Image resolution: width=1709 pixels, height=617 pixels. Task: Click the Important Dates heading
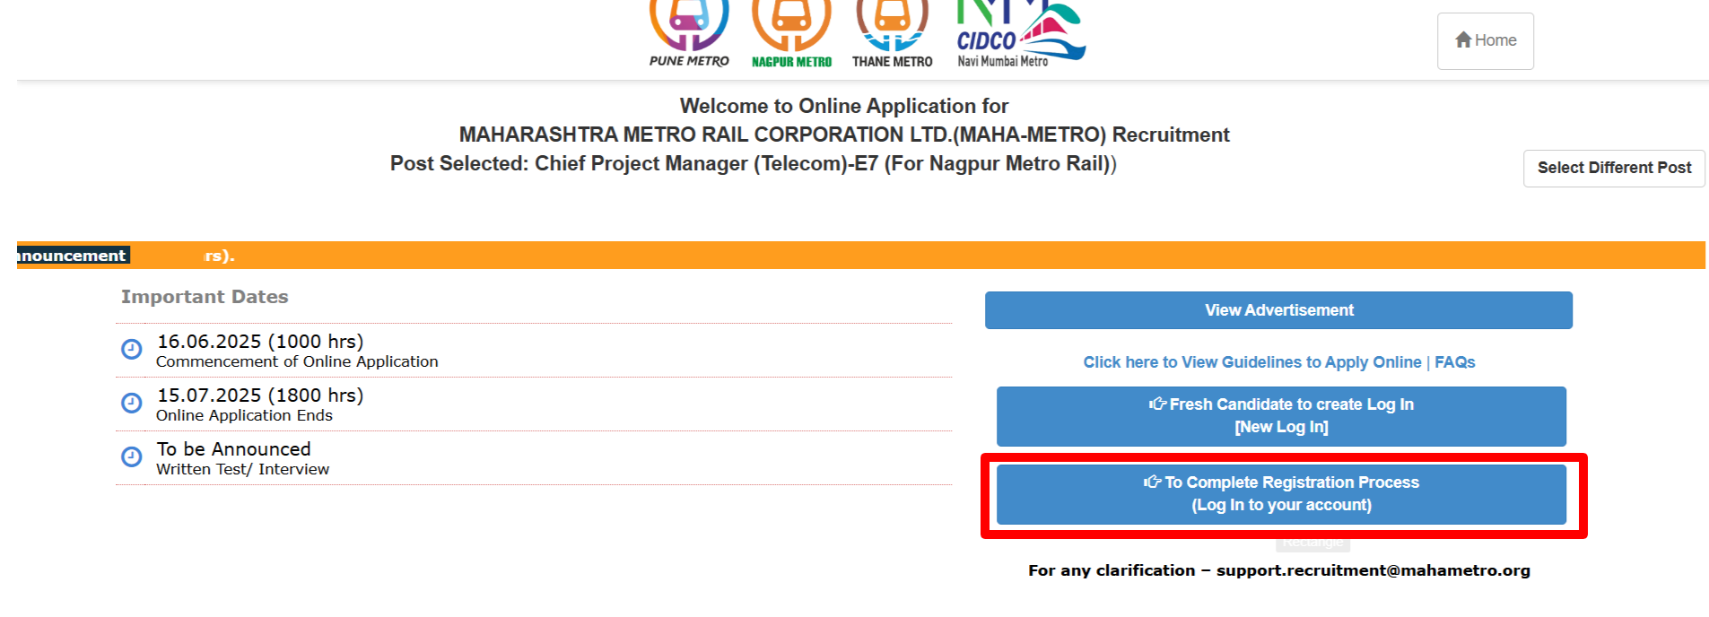coord(205,297)
